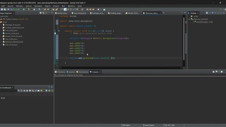Select Remove_element class in Outline
Viewport: 226px width, 127px height.
(x=201, y=19)
